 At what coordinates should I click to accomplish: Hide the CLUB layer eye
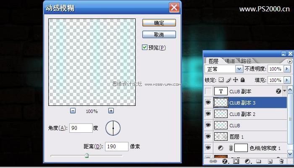coord(208,125)
